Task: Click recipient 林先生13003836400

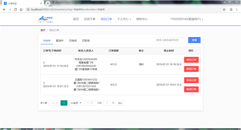Action: [86, 59]
